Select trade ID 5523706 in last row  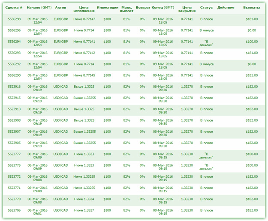tap(14, 210)
